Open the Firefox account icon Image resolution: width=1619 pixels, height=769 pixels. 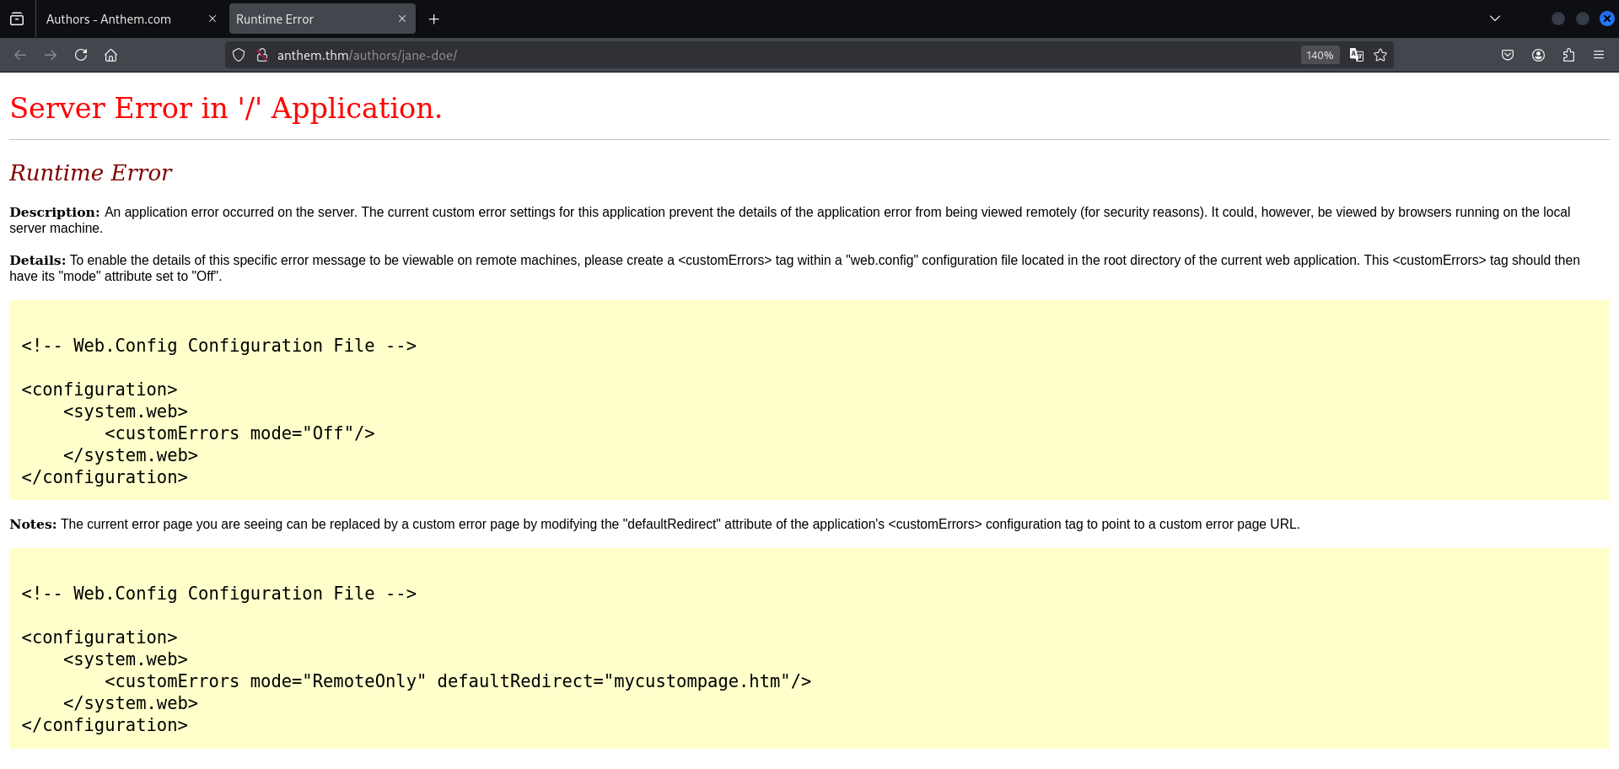pyautogui.click(x=1538, y=55)
